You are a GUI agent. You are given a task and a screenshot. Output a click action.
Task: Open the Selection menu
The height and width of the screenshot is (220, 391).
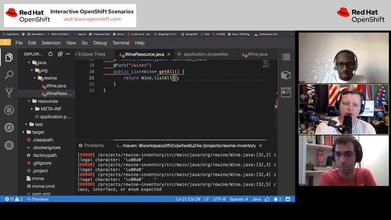(51, 43)
